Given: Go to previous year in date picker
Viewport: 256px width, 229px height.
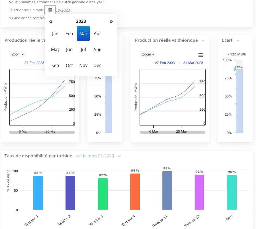Looking at the screenshot, I should pyautogui.click(x=51, y=21).
